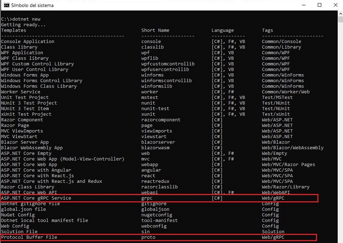343x243 pixels.
Task: Click the 'sln' short name
Action: point(146,232)
